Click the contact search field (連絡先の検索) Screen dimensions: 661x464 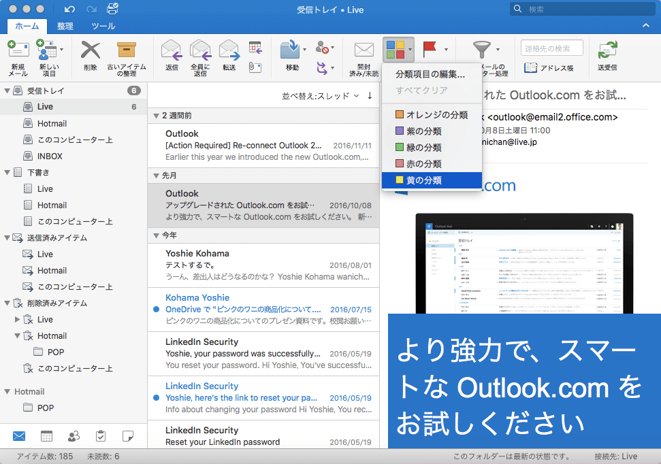[x=552, y=48]
